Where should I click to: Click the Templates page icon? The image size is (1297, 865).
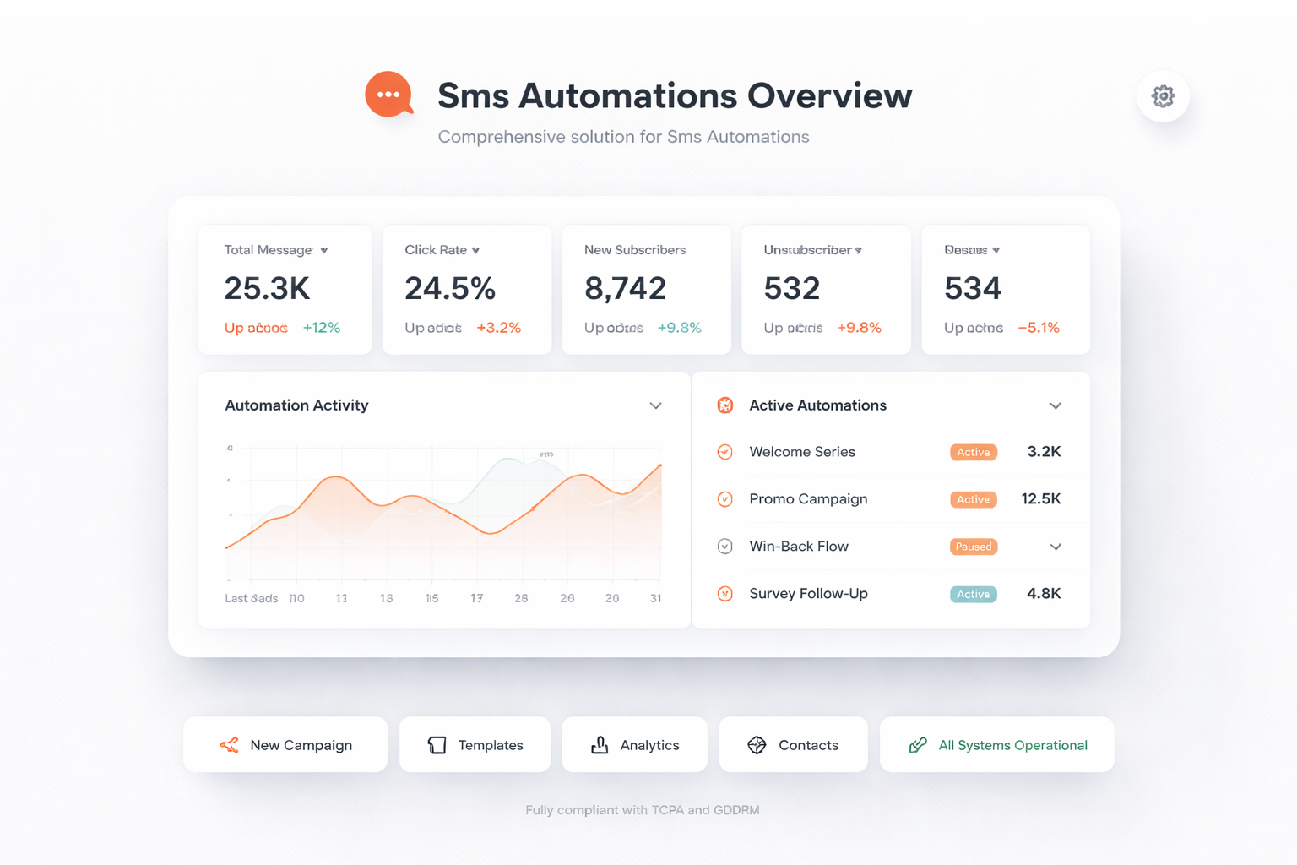437,745
